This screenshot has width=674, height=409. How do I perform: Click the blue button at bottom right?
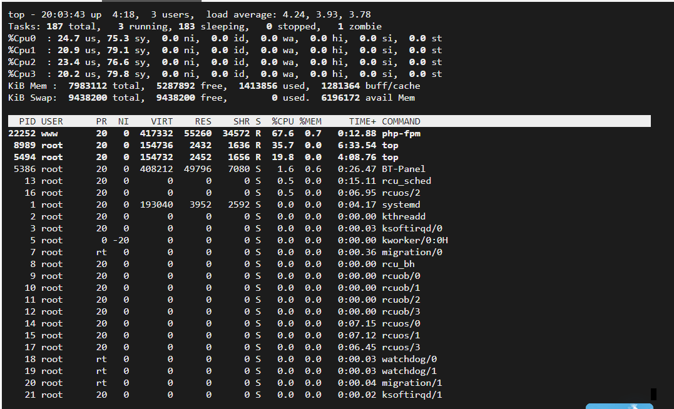[x=619, y=406]
